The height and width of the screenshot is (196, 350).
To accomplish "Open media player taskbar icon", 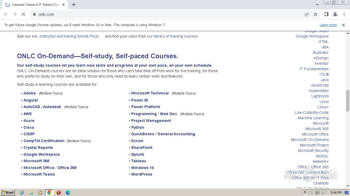I will 40,192.
